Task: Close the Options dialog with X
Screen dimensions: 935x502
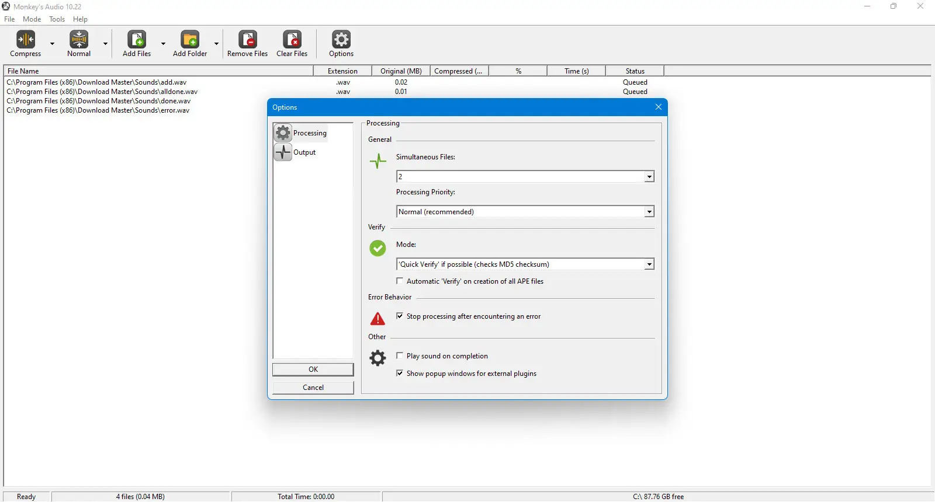Action: (x=659, y=107)
